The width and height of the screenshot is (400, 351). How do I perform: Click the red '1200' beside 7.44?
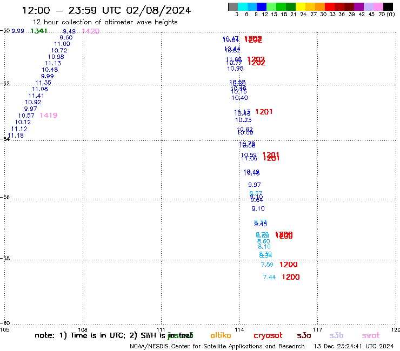point(291,277)
